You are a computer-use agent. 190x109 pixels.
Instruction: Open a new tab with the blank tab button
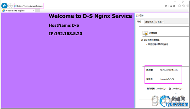click(x=37, y=11)
